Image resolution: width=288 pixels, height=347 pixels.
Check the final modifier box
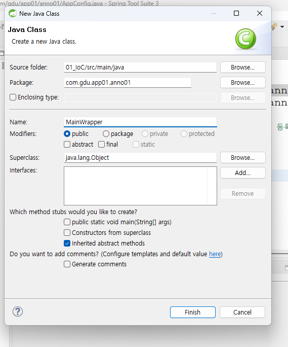tap(101, 144)
